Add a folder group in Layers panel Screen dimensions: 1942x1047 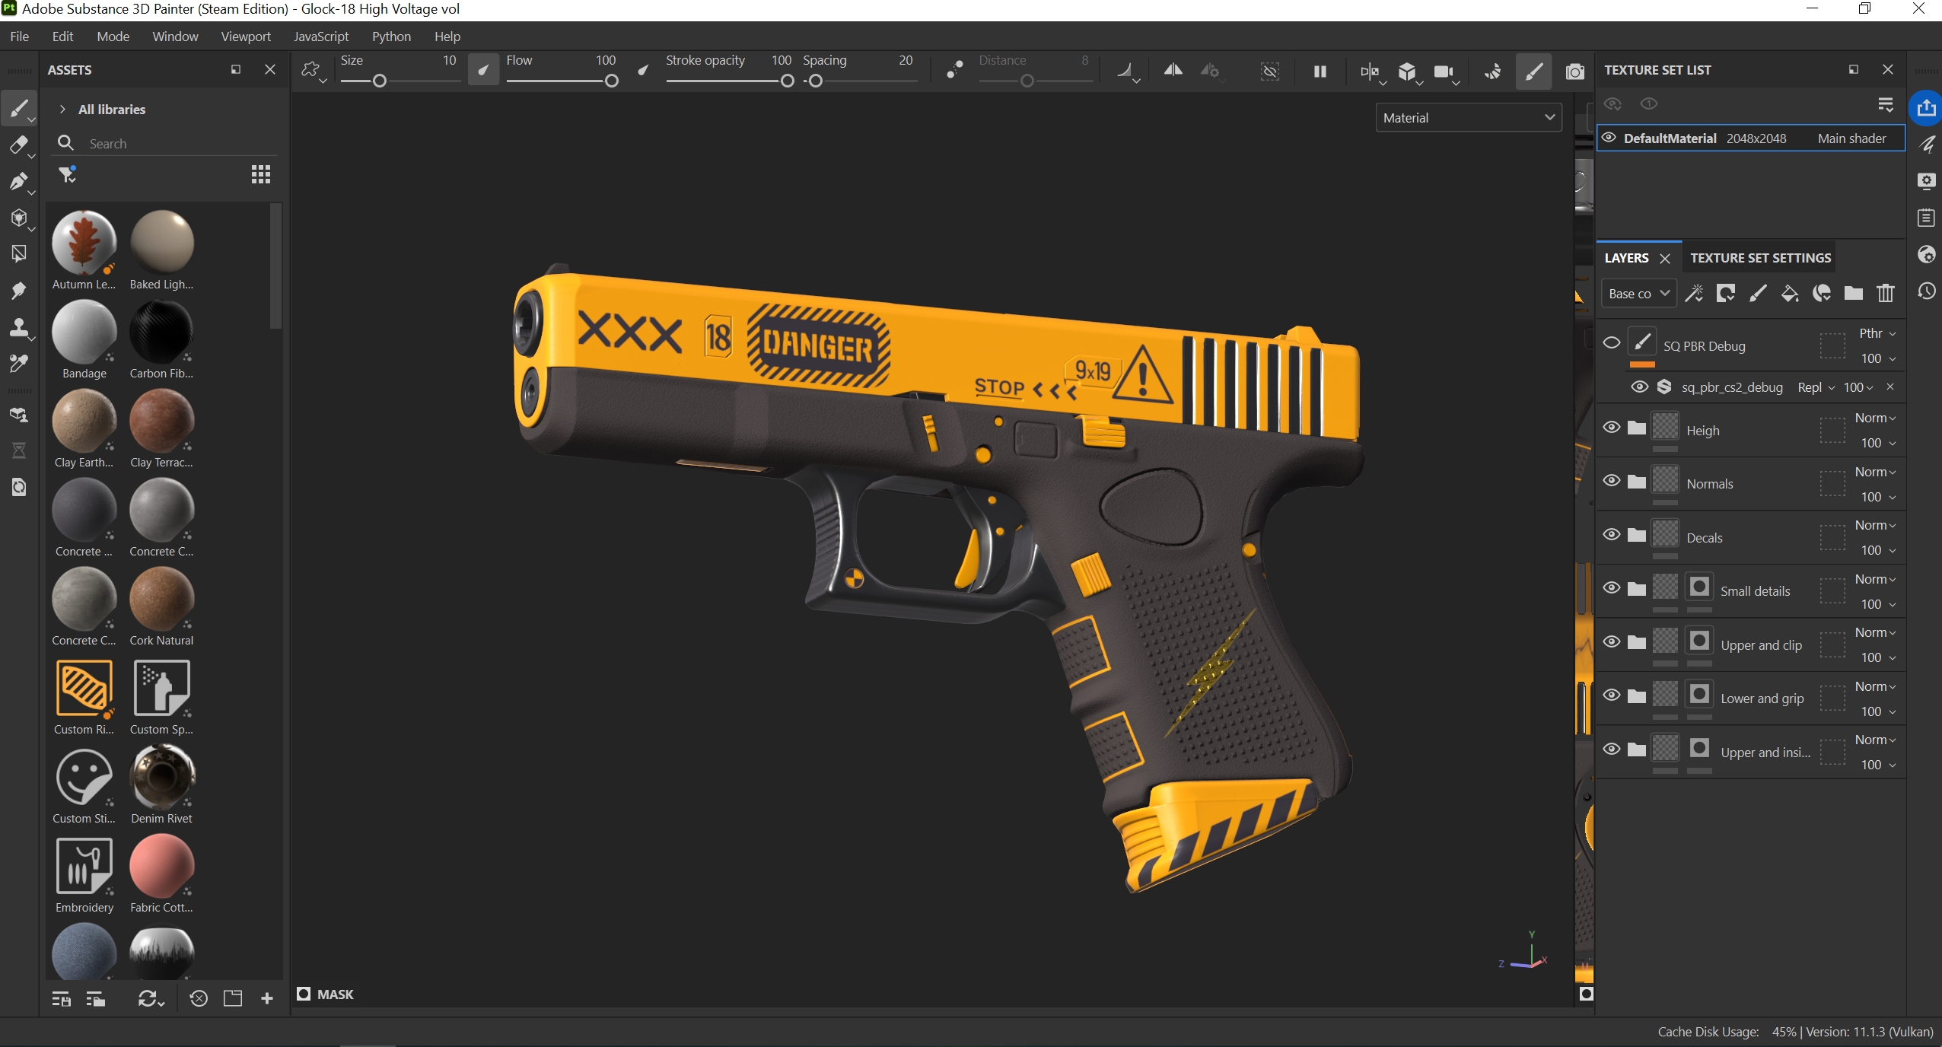pos(1853,294)
